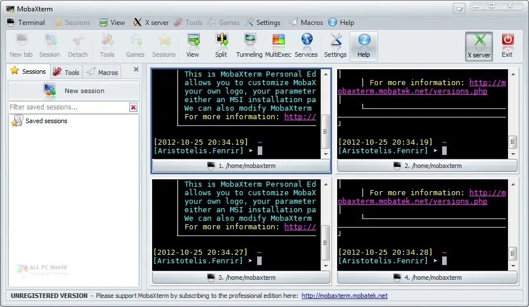Open the Help menu in menu bar
Screen dimensions: 529x307
pos(341,23)
